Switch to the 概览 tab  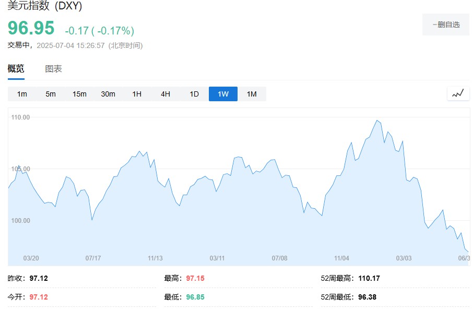coord(16,69)
